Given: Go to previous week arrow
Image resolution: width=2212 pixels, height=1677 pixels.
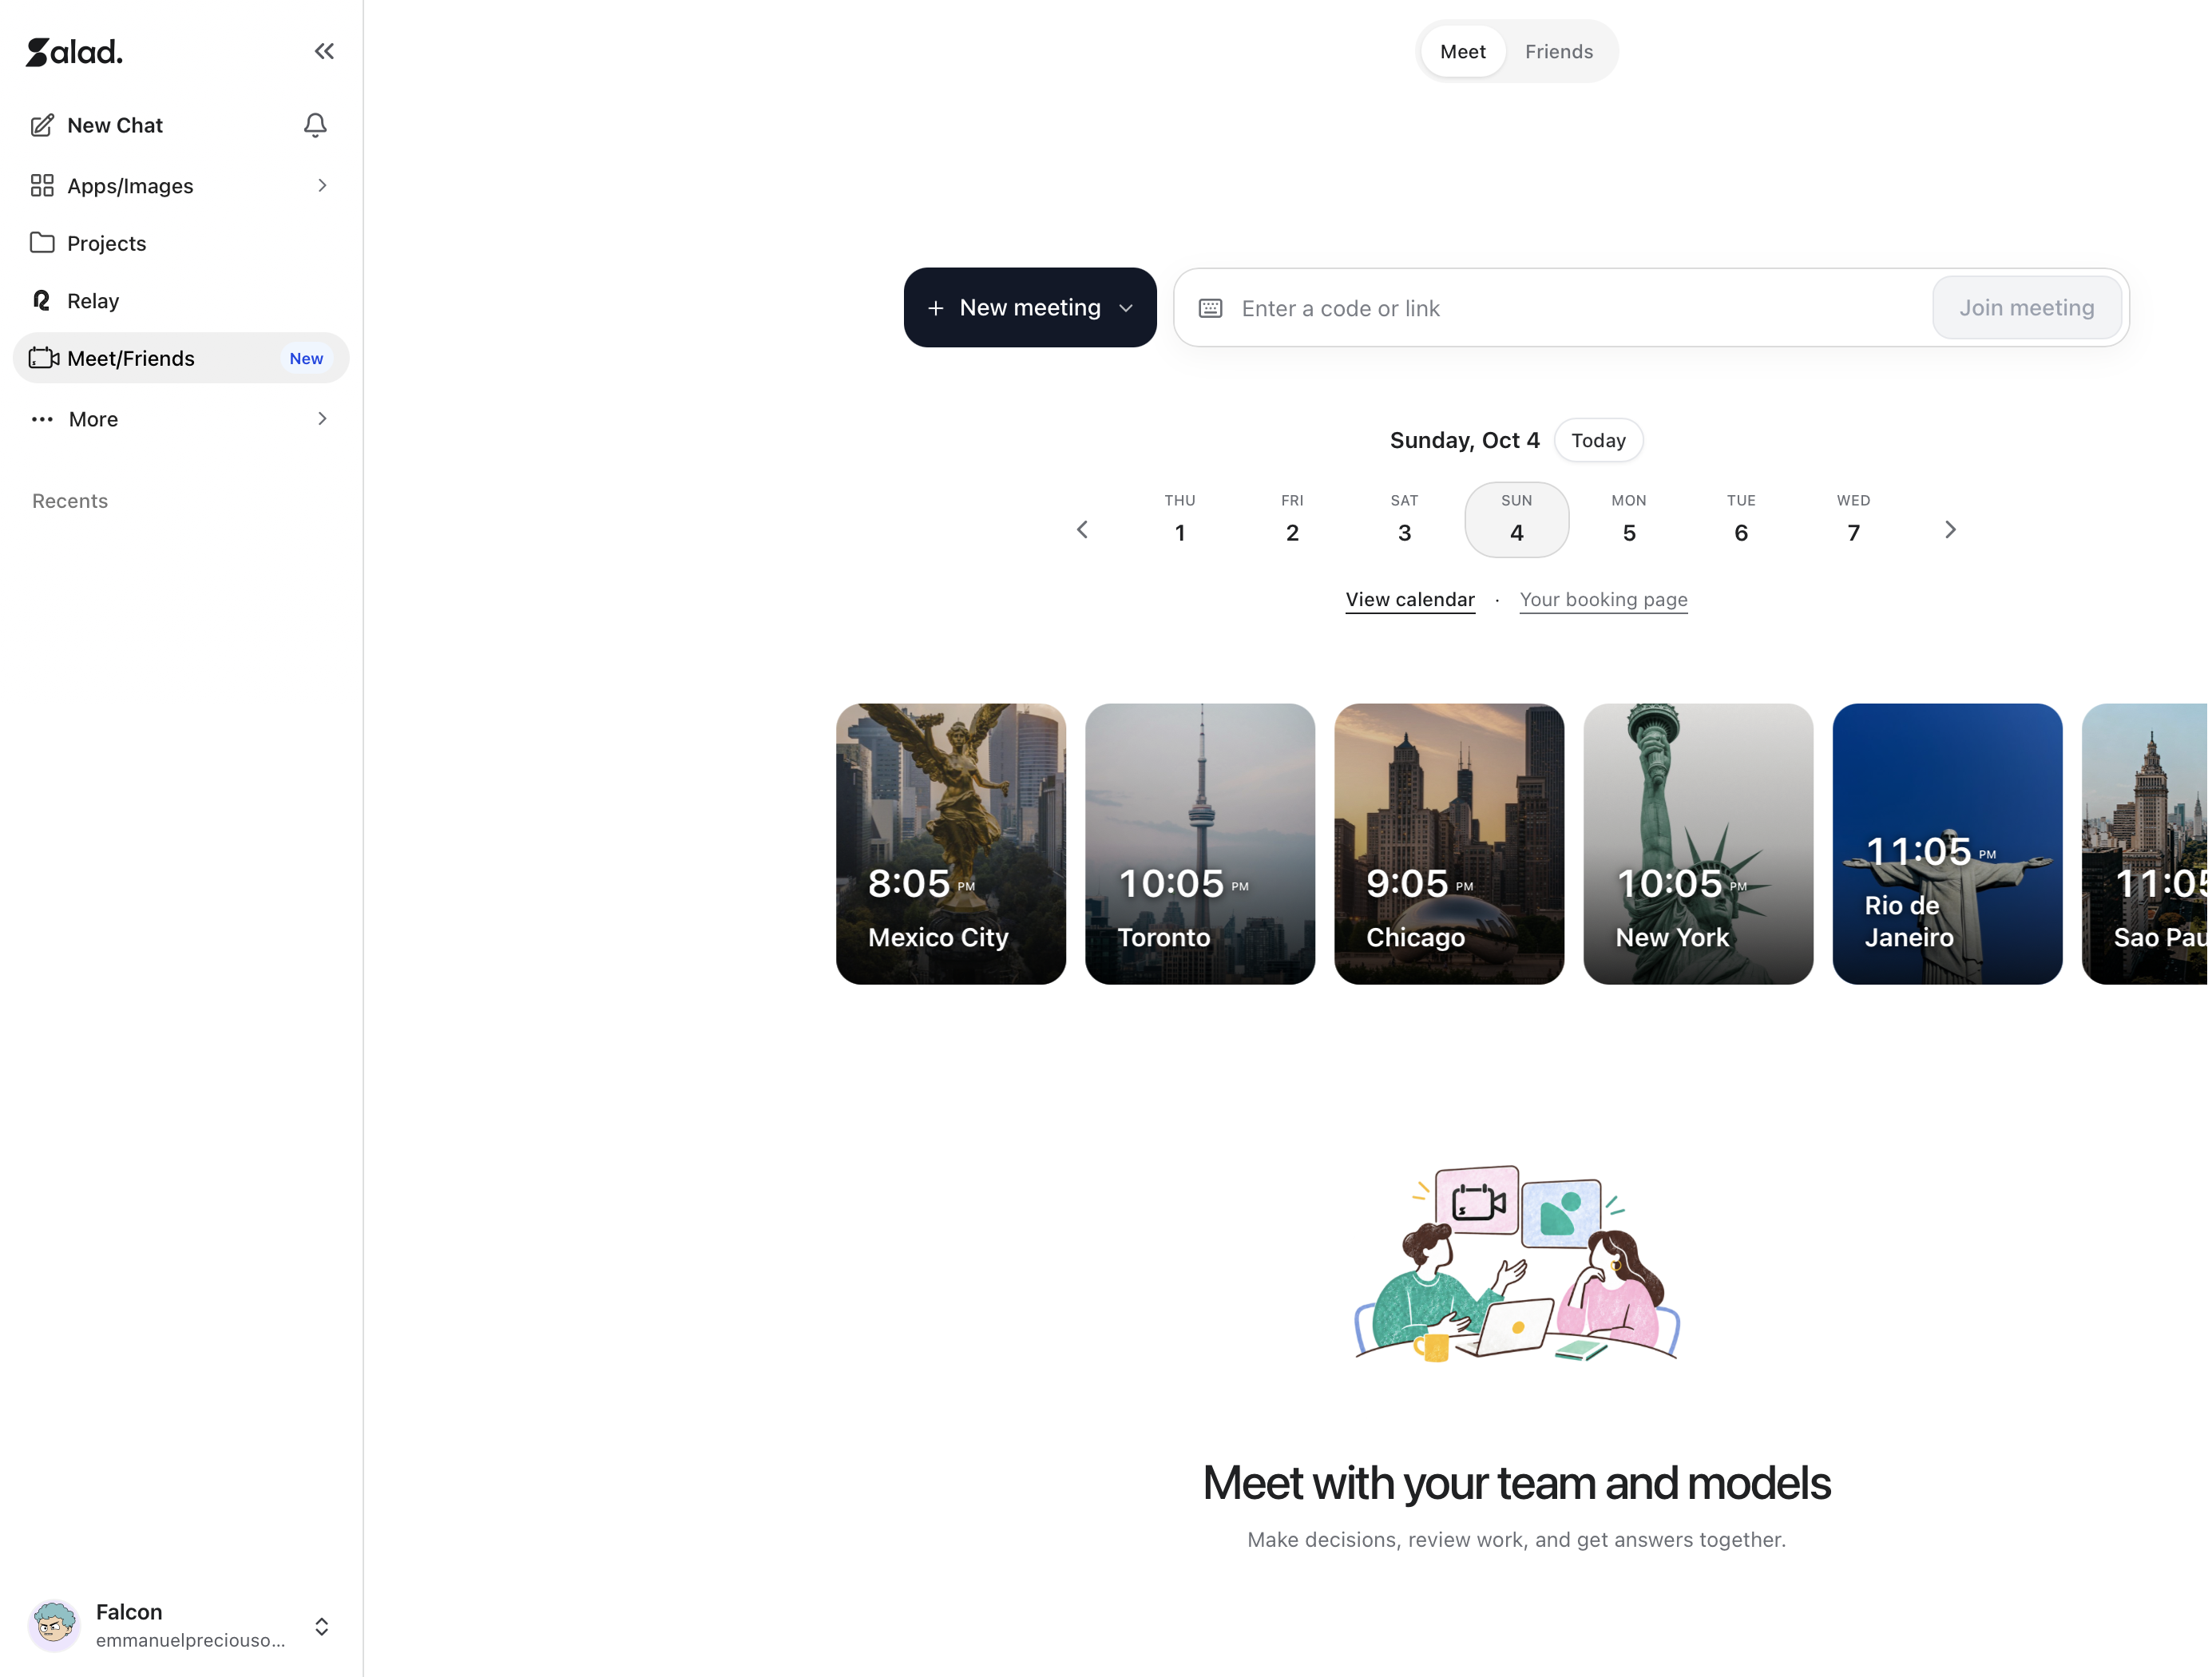Looking at the screenshot, I should click(x=1082, y=530).
